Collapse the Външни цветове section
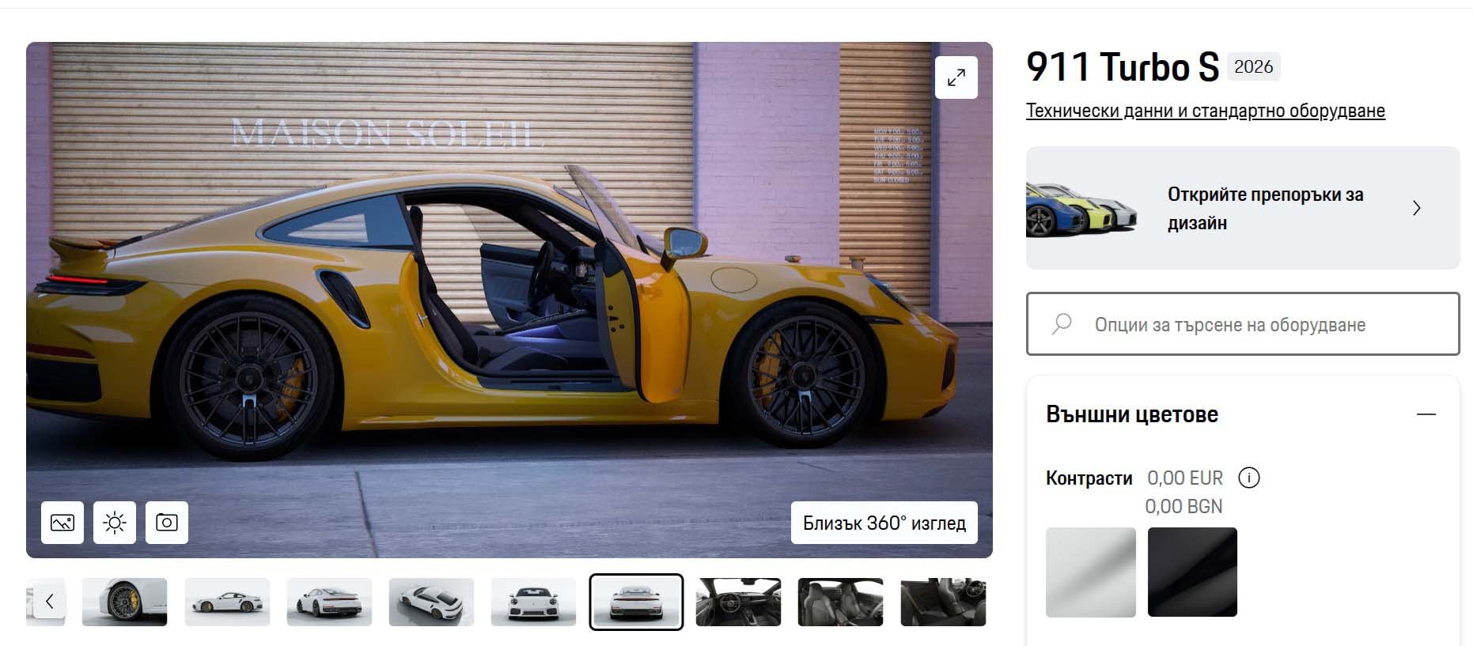Image resolution: width=1473 pixels, height=646 pixels. click(1426, 414)
